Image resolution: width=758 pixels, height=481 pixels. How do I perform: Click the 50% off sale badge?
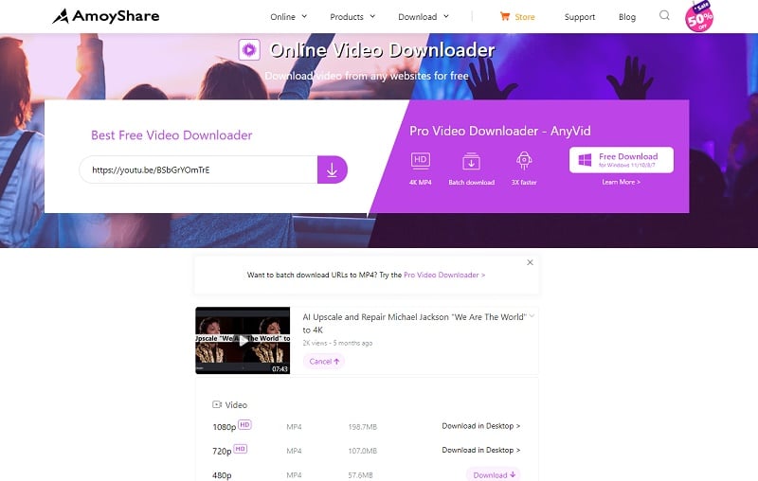[x=699, y=17]
